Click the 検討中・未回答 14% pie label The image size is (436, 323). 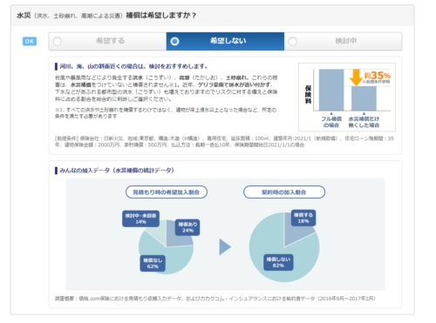pos(140,219)
